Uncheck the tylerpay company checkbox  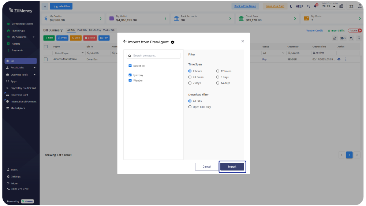click(x=130, y=75)
